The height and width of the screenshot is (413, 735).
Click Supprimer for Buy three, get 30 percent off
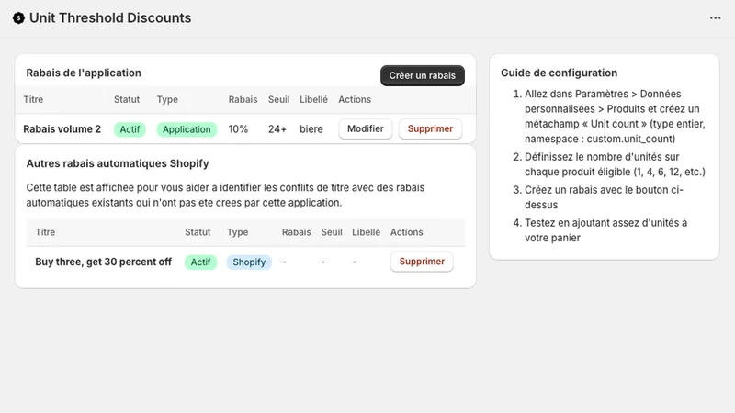point(422,262)
